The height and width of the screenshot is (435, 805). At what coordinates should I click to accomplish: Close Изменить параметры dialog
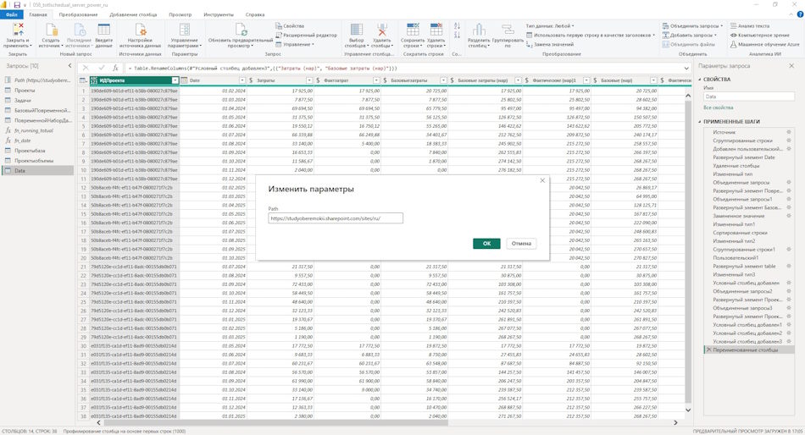point(542,180)
